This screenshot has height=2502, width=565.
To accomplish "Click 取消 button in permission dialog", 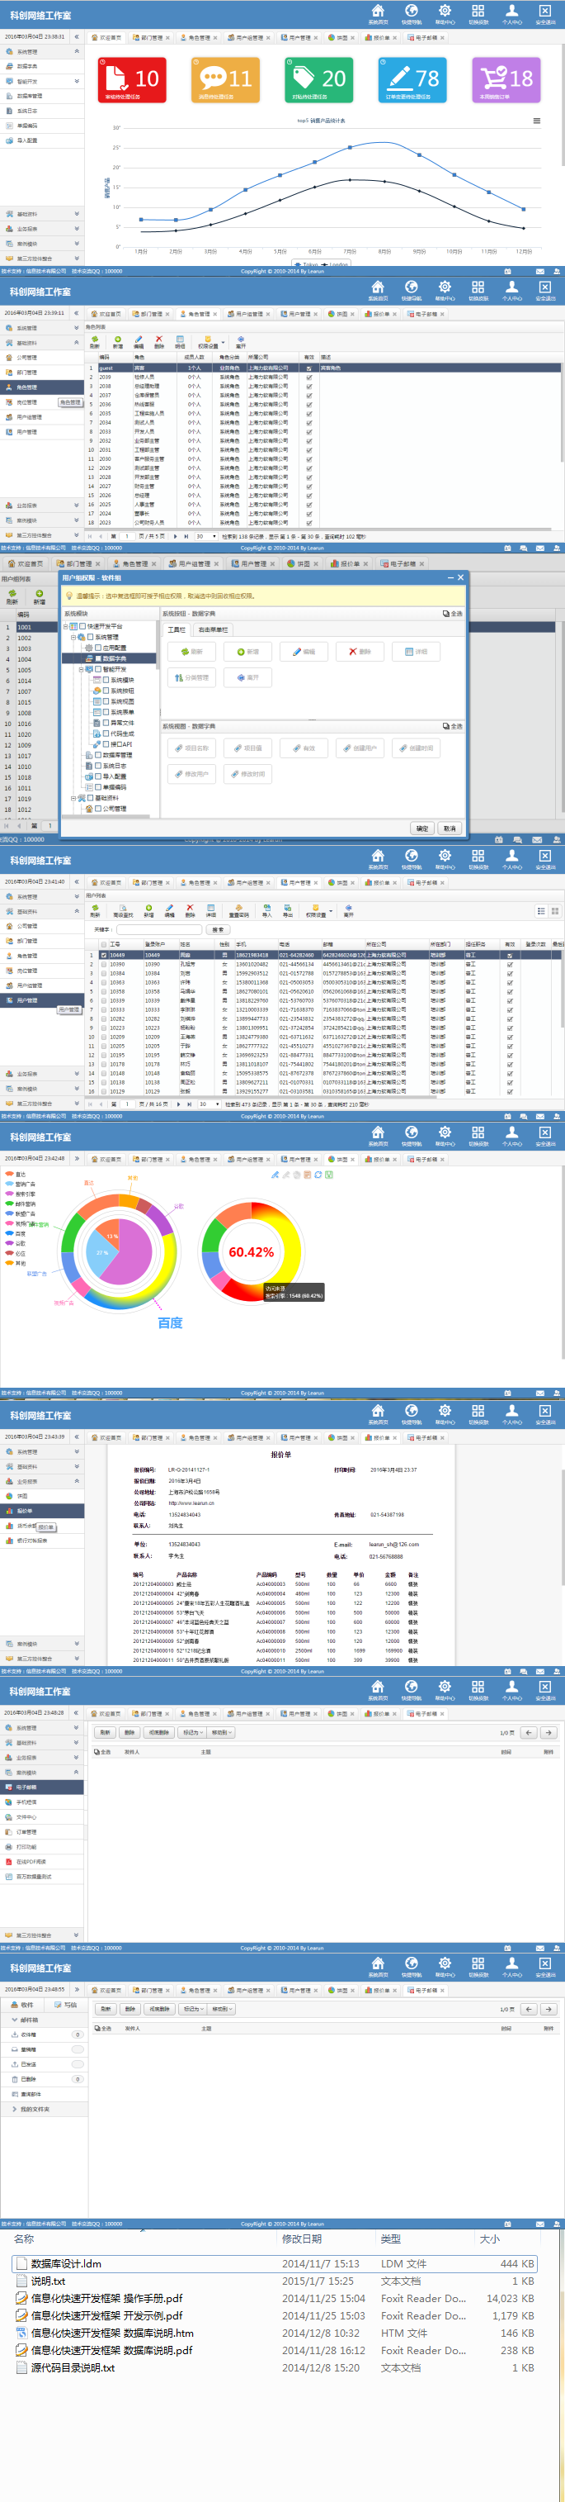I will [x=449, y=828].
